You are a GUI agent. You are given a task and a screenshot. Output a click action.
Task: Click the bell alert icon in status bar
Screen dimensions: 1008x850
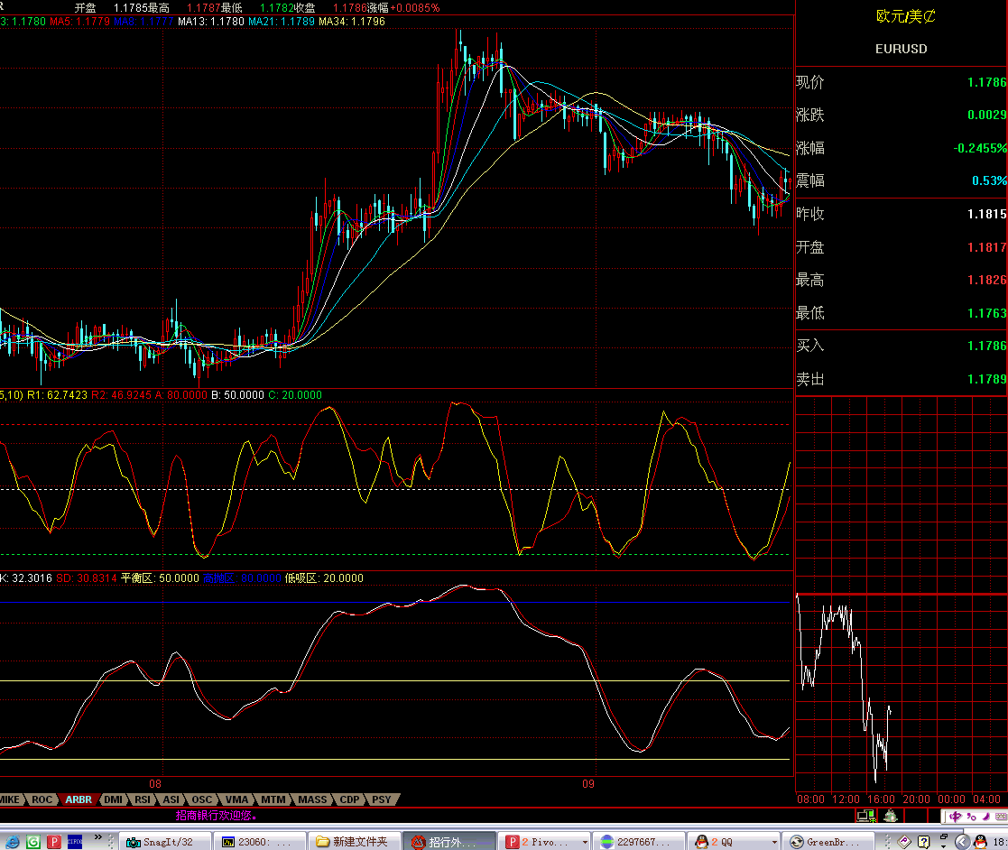click(890, 816)
